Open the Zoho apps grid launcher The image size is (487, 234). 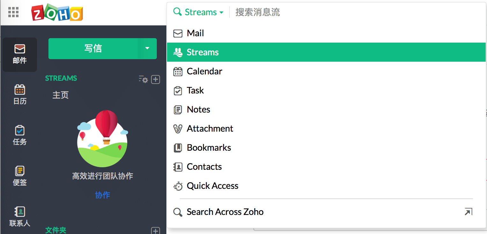click(13, 12)
